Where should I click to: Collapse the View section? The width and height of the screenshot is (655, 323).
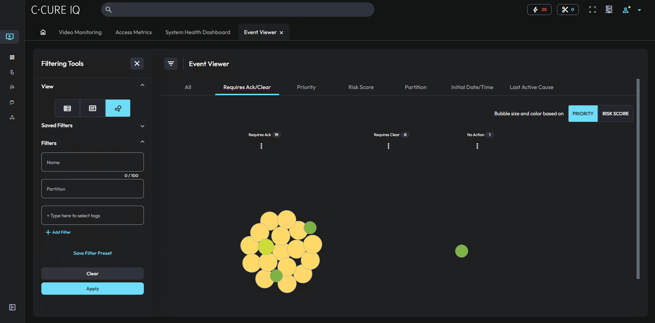(142, 85)
